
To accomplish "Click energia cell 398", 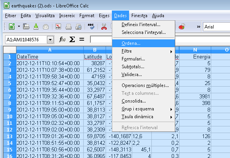I will (x=195, y=103).
